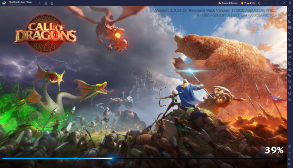293x168 pixels.
Task: Open the Install APK tool
Action: [x=290, y=51]
